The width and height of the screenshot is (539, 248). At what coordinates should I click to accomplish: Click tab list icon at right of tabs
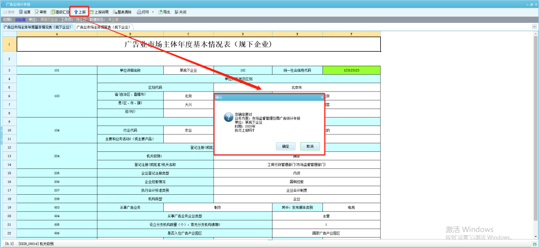click(x=534, y=26)
